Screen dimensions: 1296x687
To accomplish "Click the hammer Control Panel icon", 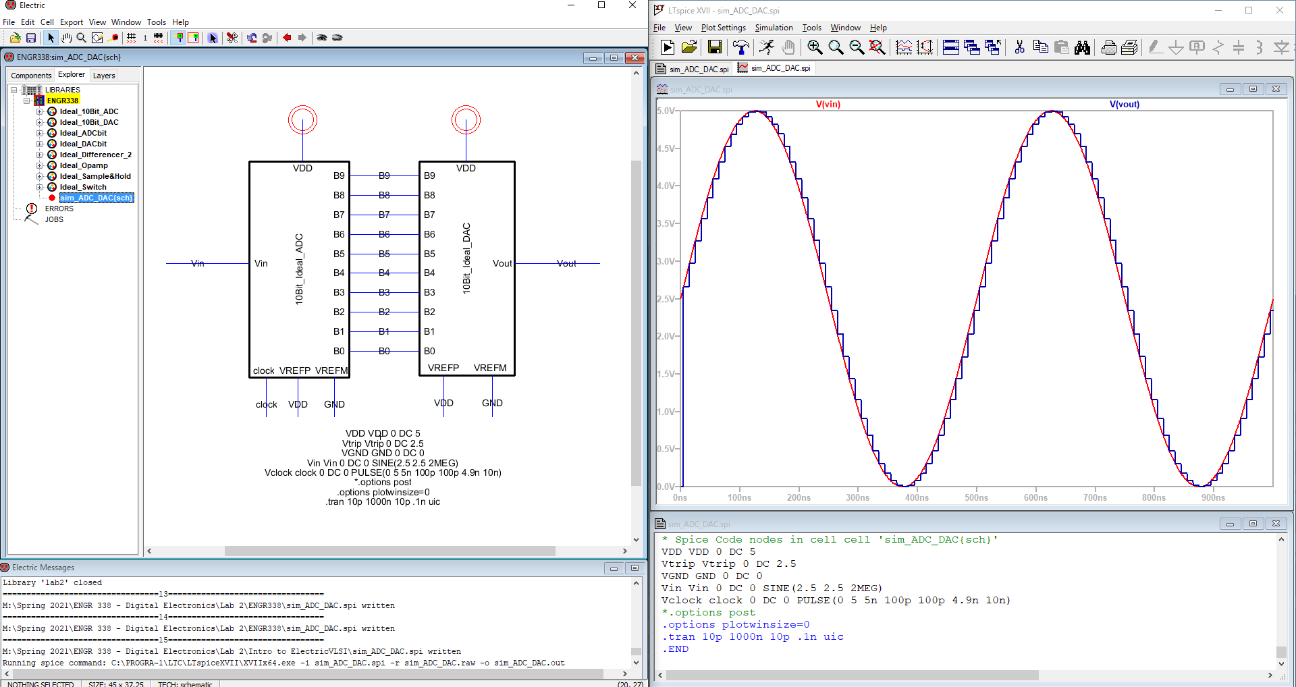I will (740, 47).
